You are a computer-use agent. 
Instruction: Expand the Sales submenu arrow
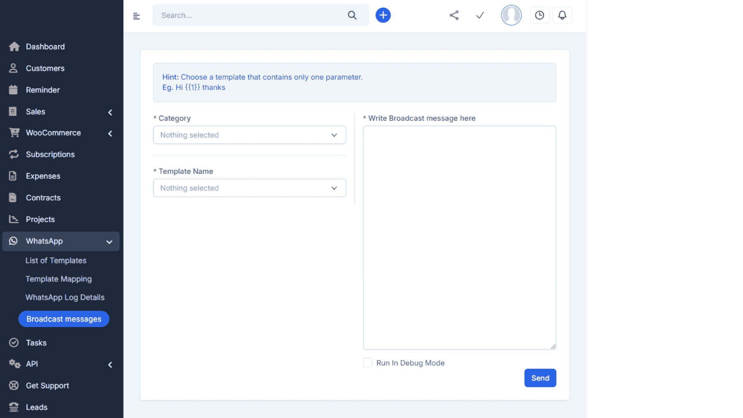pos(110,112)
